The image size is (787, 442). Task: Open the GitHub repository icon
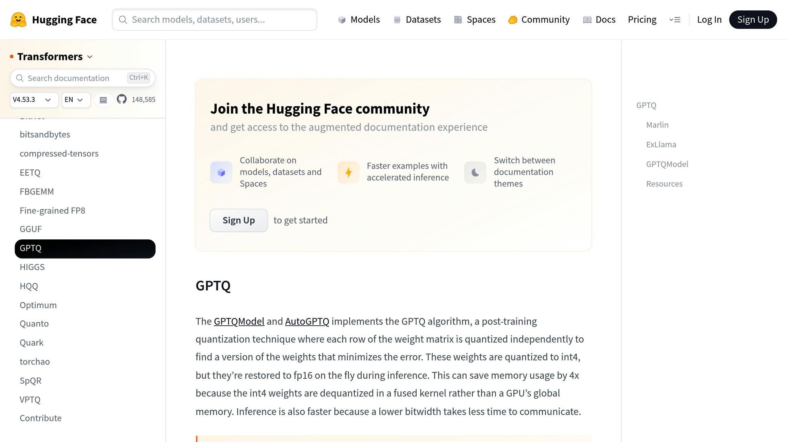(x=122, y=99)
